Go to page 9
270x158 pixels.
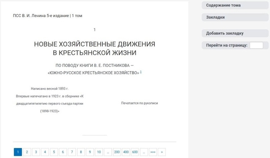90,152
